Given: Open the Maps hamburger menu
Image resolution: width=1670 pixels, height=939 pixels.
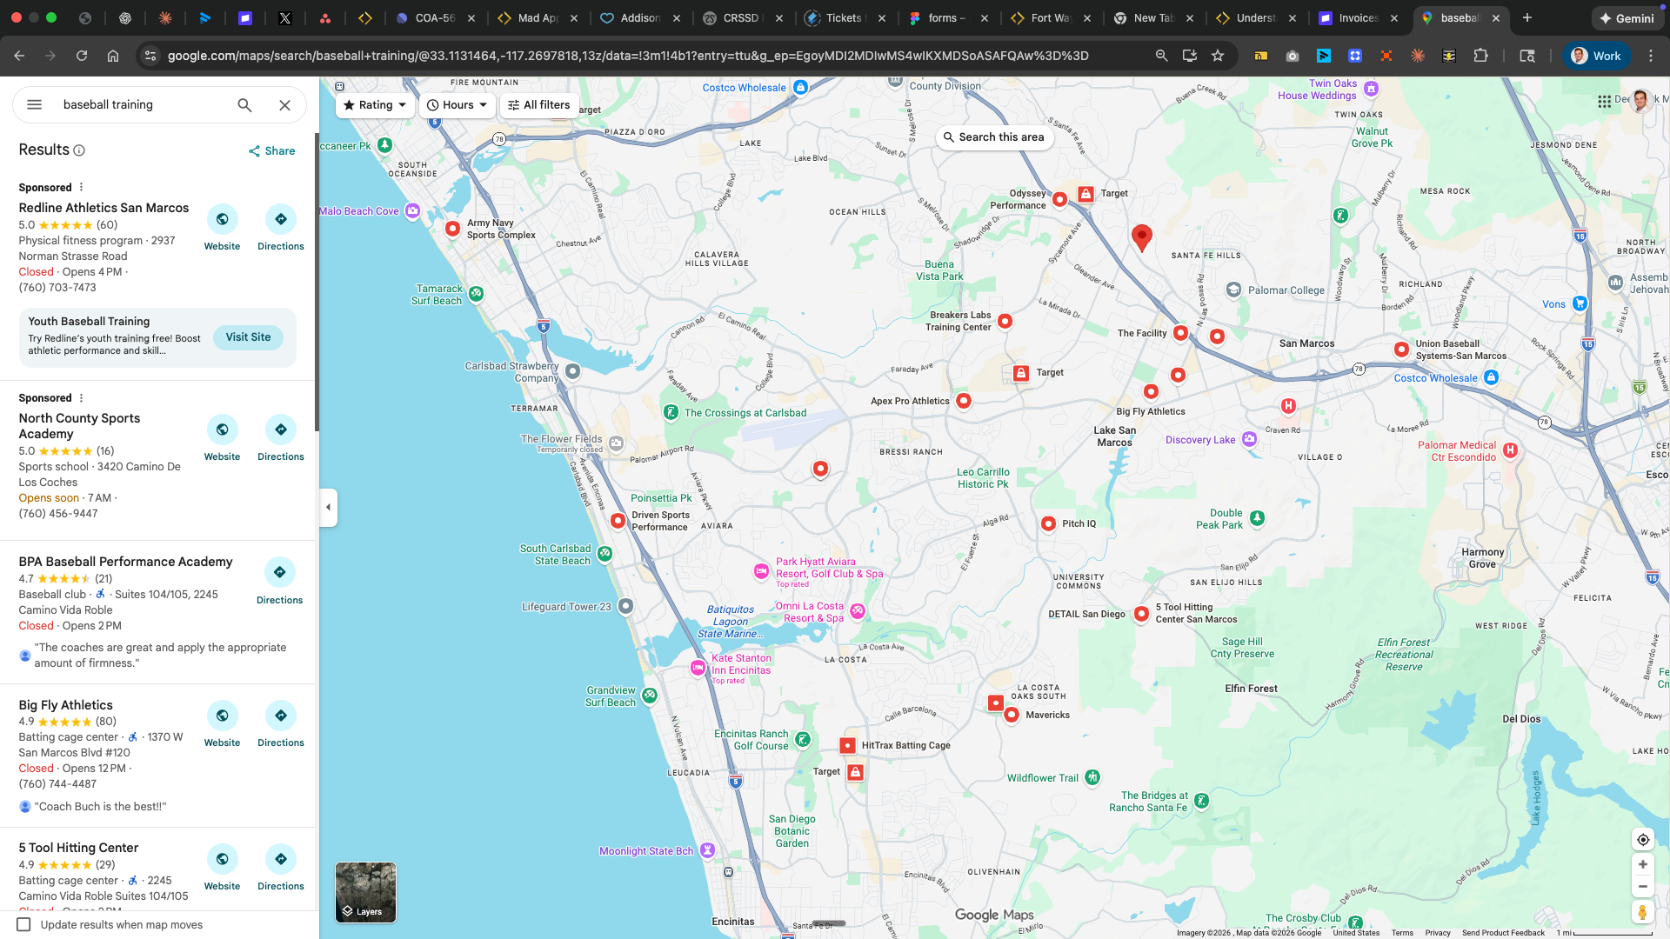Looking at the screenshot, I should 34,104.
